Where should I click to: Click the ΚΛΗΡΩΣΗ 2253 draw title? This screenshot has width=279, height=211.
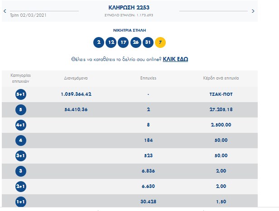[129, 8]
